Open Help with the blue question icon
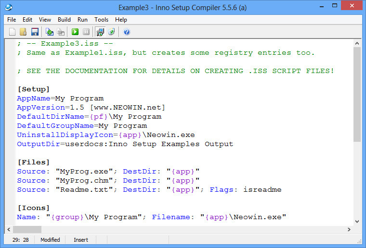The image size is (366, 248). (127, 32)
